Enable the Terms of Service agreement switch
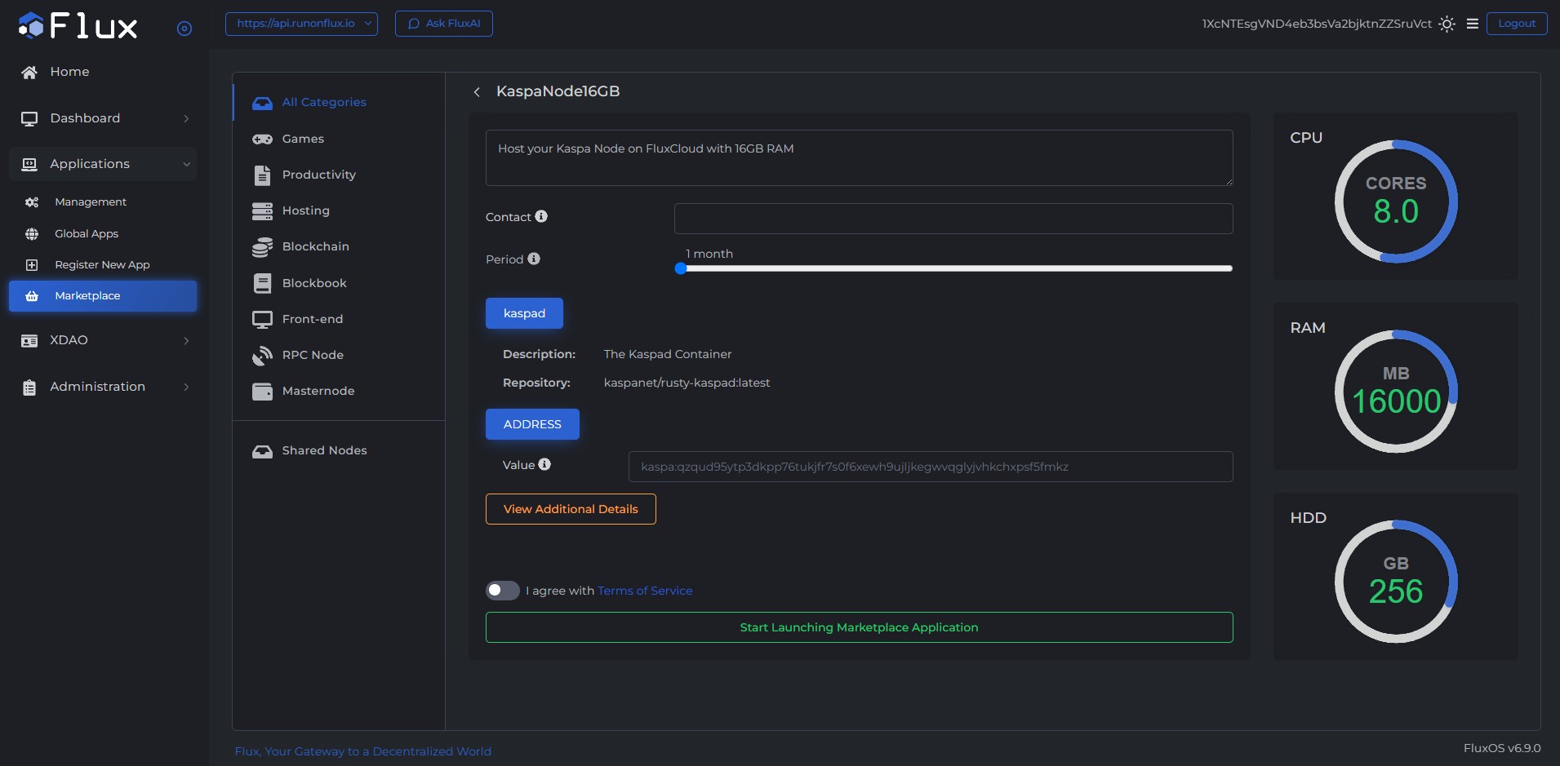This screenshot has height=766, width=1560. pos(502,591)
